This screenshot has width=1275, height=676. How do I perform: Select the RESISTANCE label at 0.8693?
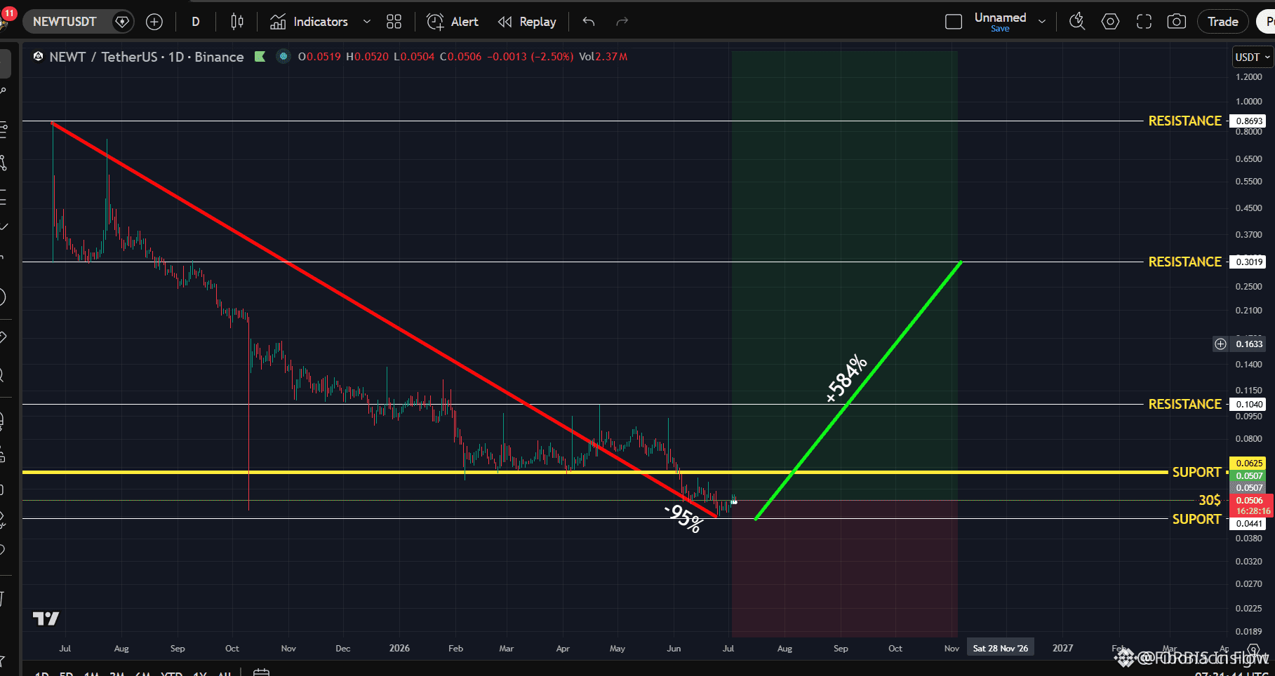(x=1184, y=121)
